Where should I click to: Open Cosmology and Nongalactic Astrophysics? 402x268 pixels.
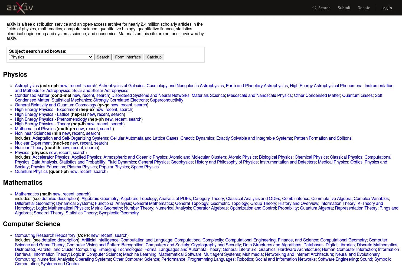[x=185, y=86]
